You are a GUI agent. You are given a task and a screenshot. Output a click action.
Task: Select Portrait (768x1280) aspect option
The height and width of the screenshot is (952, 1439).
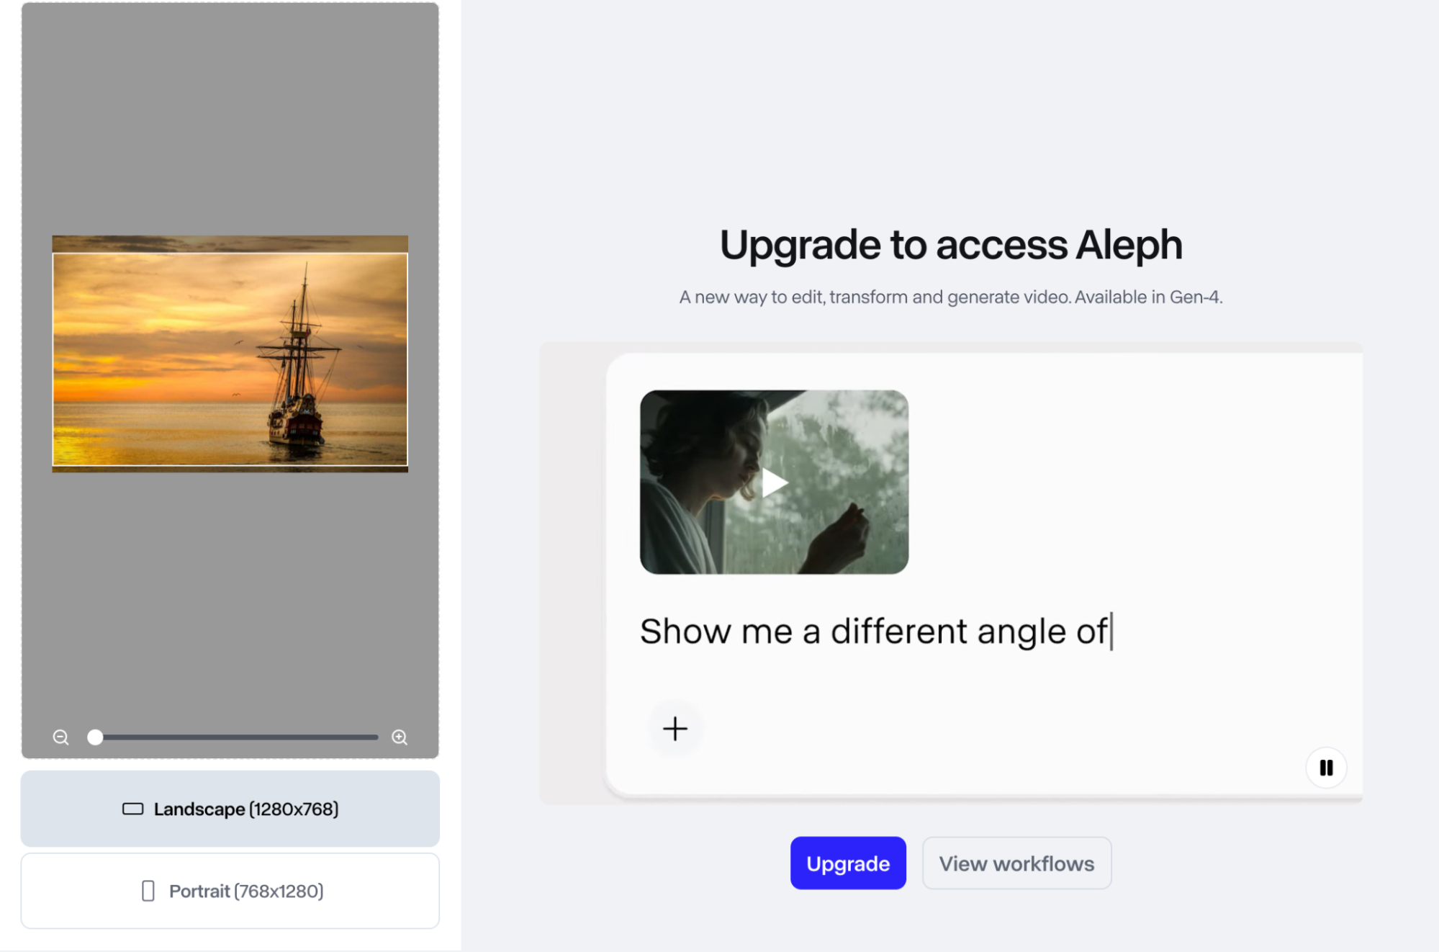pyautogui.click(x=230, y=891)
